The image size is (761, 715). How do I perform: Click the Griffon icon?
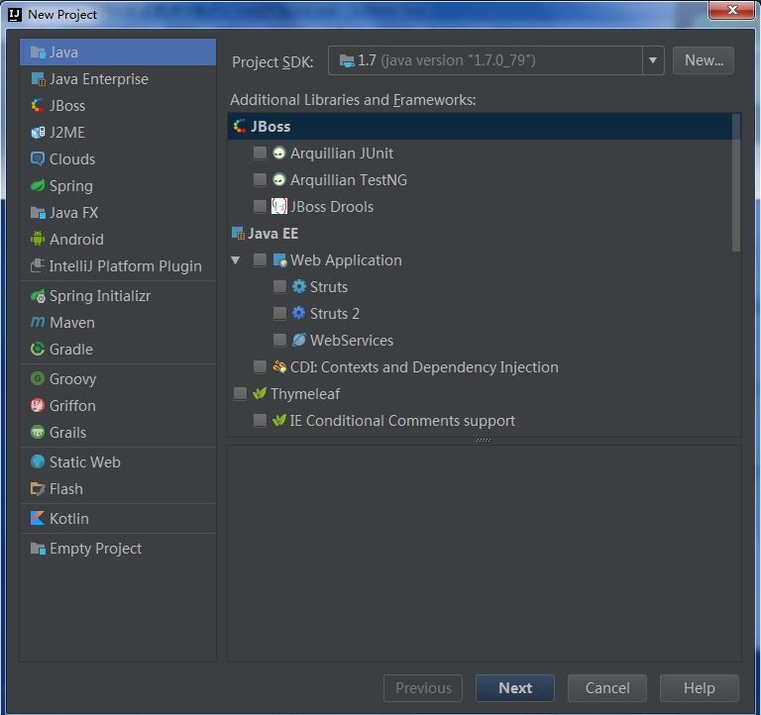[38, 405]
